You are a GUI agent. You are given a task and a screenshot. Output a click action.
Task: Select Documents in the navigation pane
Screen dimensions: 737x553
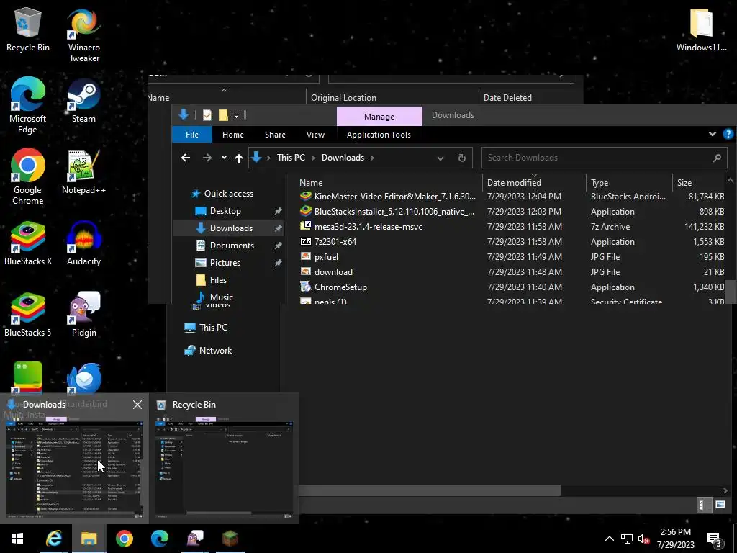pos(232,246)
